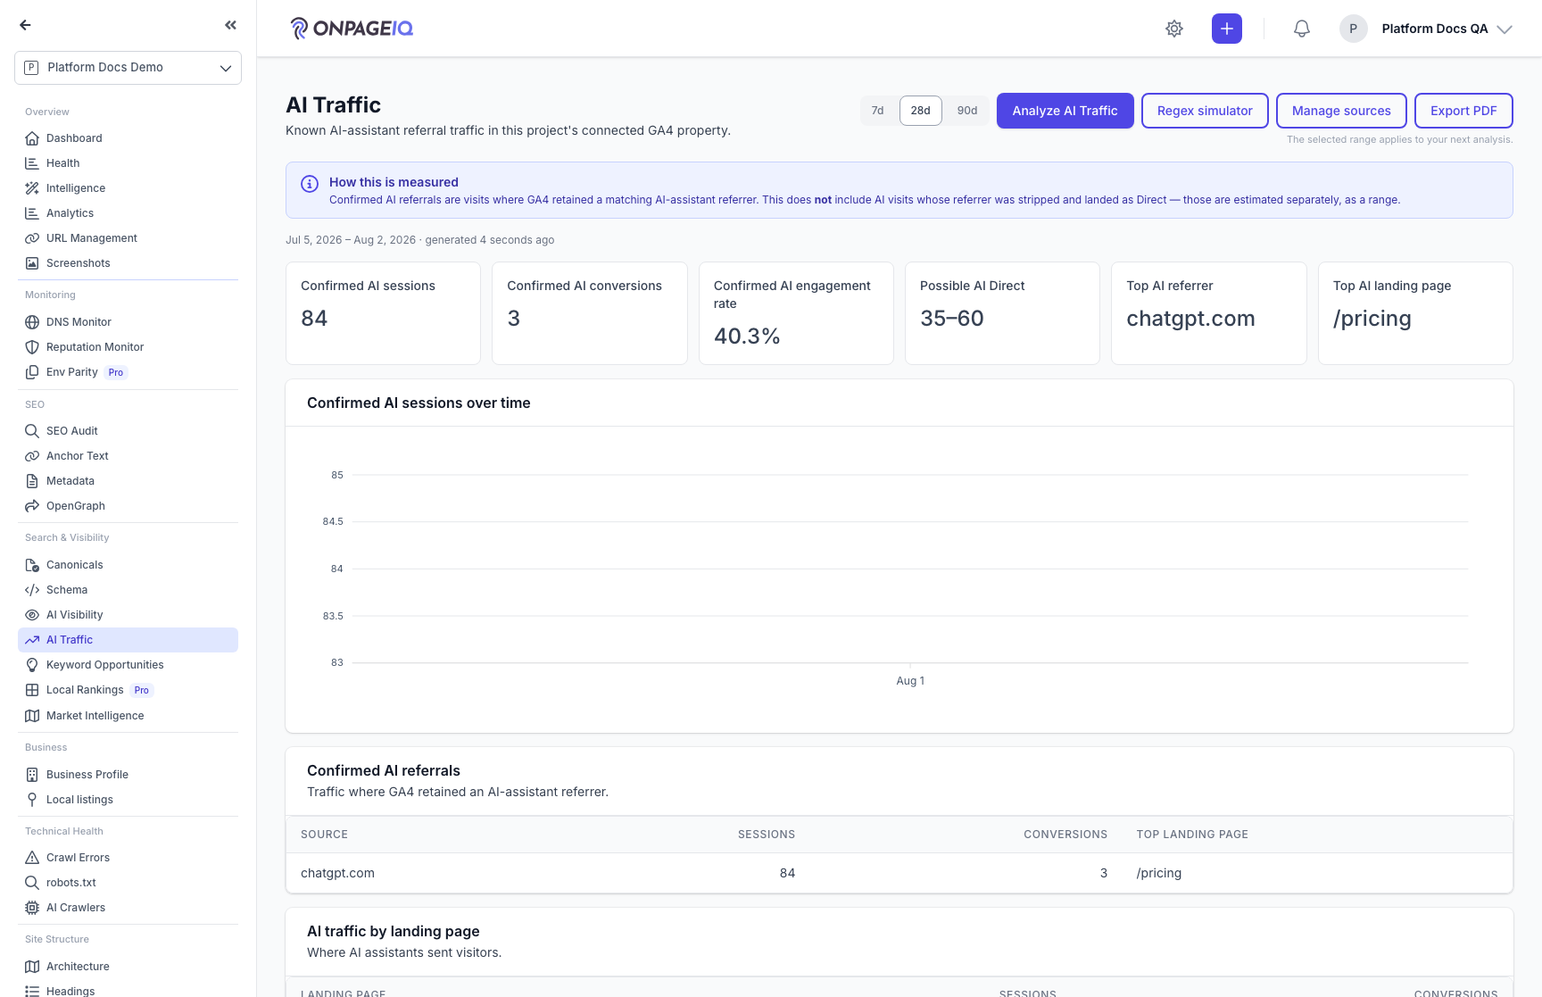Click the back arrow icon

point(25,25)
